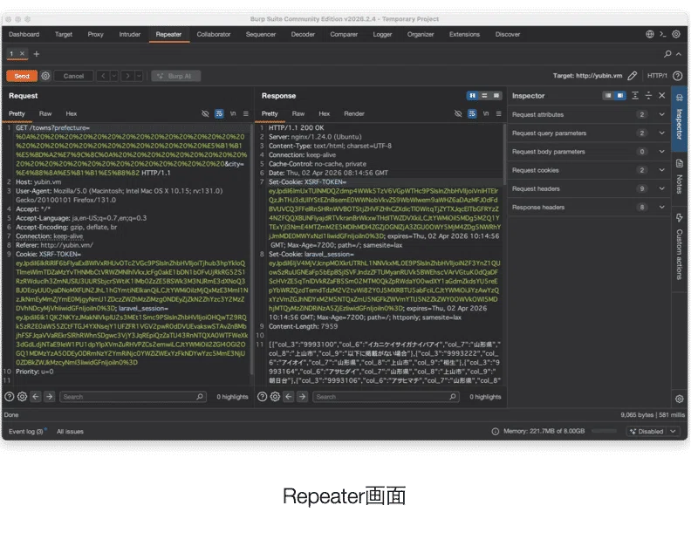Switch to the Intruder tab
This screenshot has height=553, width=691.
tap(129, 34)
